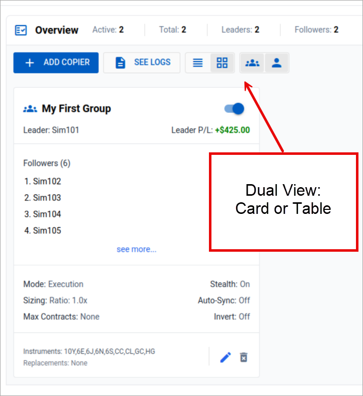The image size is (363, 396).
Task: Click the group icon beside My First Group
Action: (30, 108)
